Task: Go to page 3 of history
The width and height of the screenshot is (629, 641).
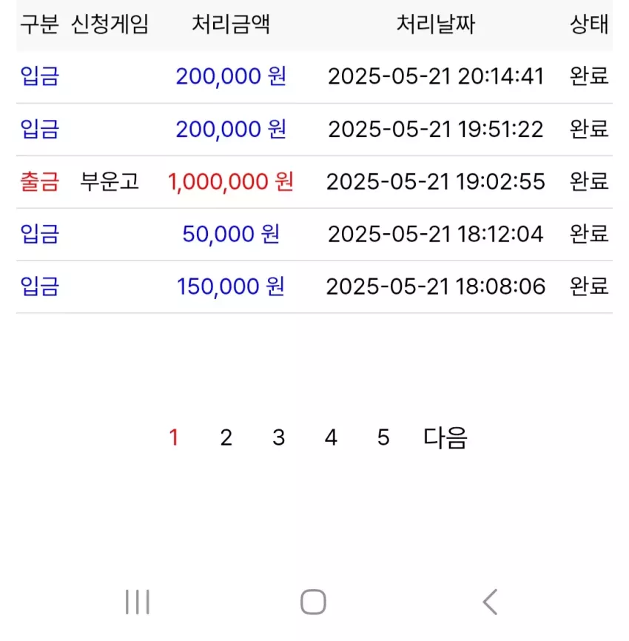Action: coord(278,437)
